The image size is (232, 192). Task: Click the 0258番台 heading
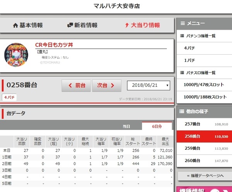pos(22,85)
